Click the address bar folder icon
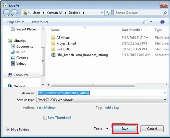 (x=25, y=13)
